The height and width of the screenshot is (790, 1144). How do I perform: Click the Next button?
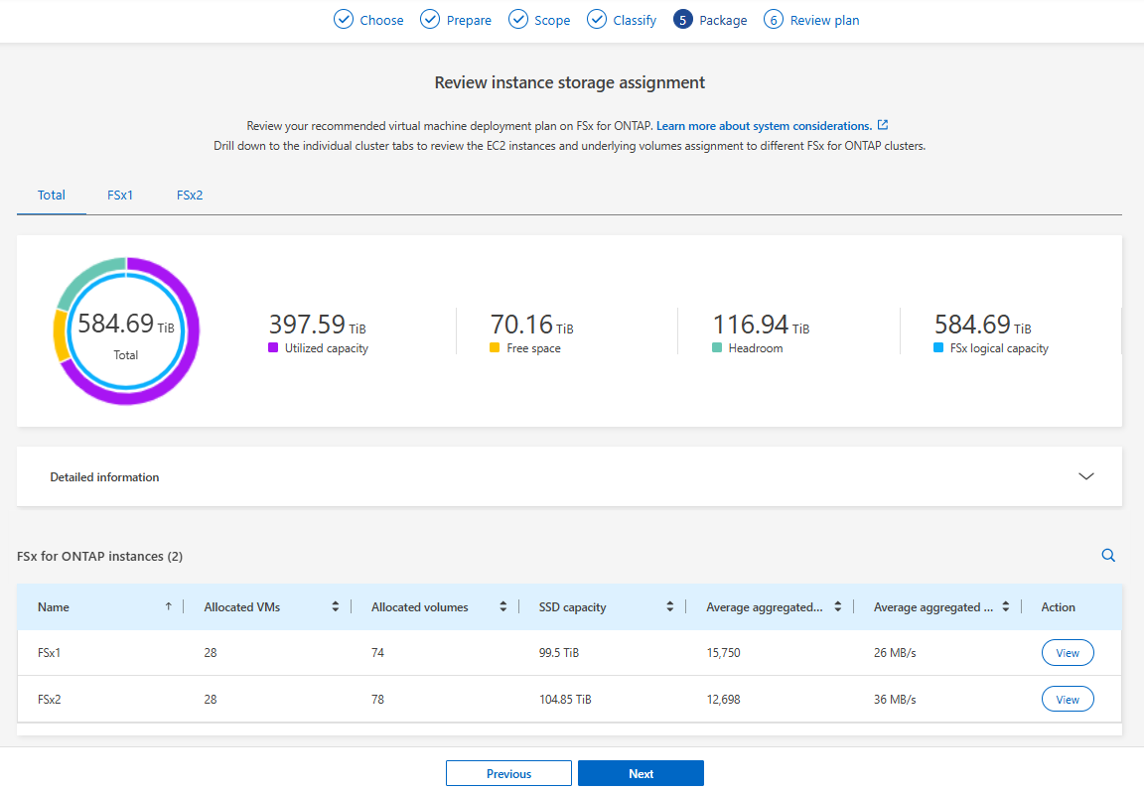pyautogui.click(x=641, y=773)
